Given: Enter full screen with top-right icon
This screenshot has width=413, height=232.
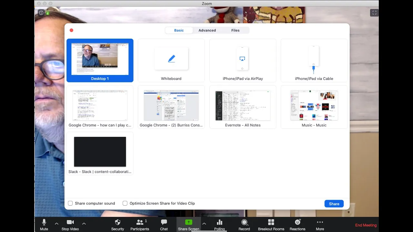Looking at the screenshot, I should pyautogui.click(x=374, y=13).
